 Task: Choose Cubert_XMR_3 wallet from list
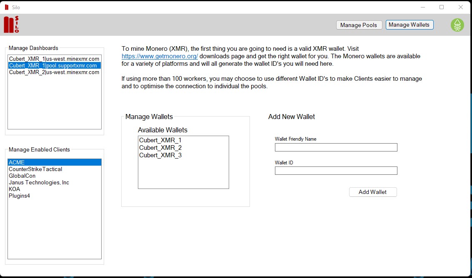160,155
